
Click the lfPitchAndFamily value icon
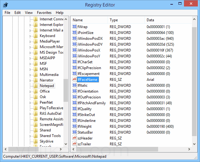tap(75, 103)
